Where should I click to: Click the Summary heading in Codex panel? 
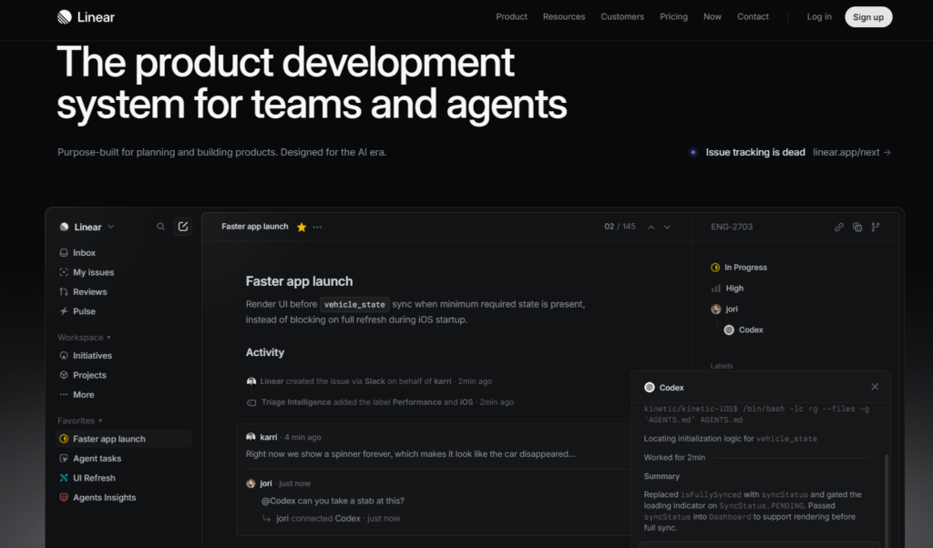(661, 477)
